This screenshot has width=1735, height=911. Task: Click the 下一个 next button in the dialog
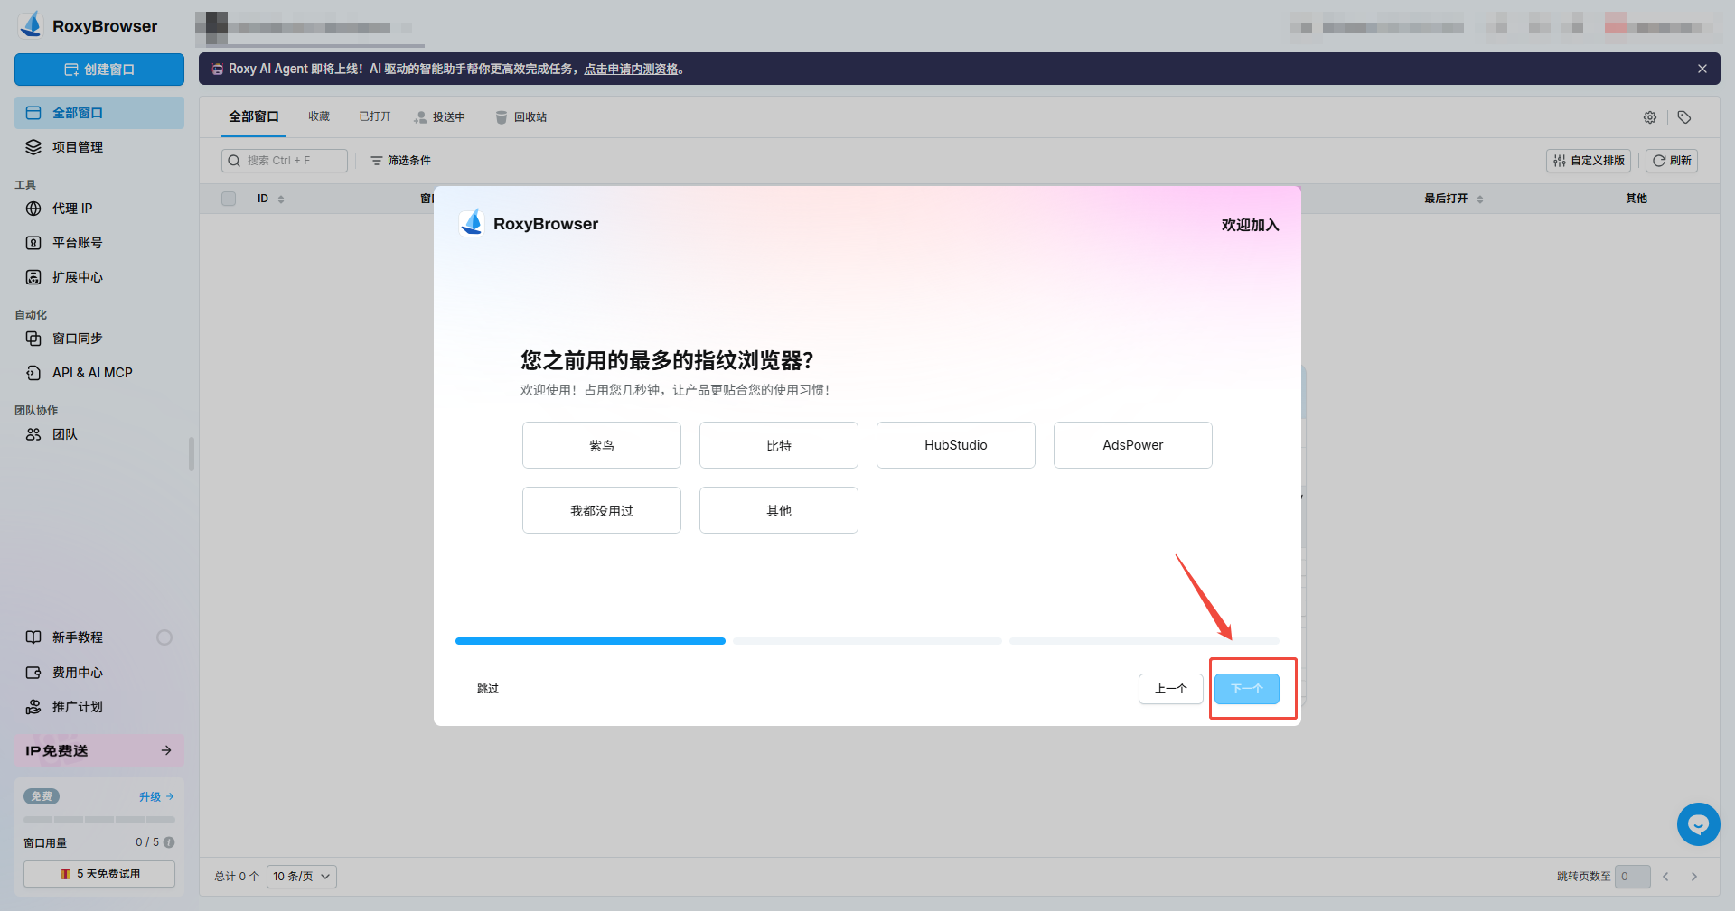(1247, 688)
